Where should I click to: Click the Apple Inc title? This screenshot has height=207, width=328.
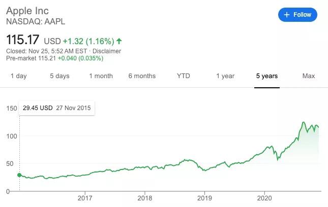point(29,10)
